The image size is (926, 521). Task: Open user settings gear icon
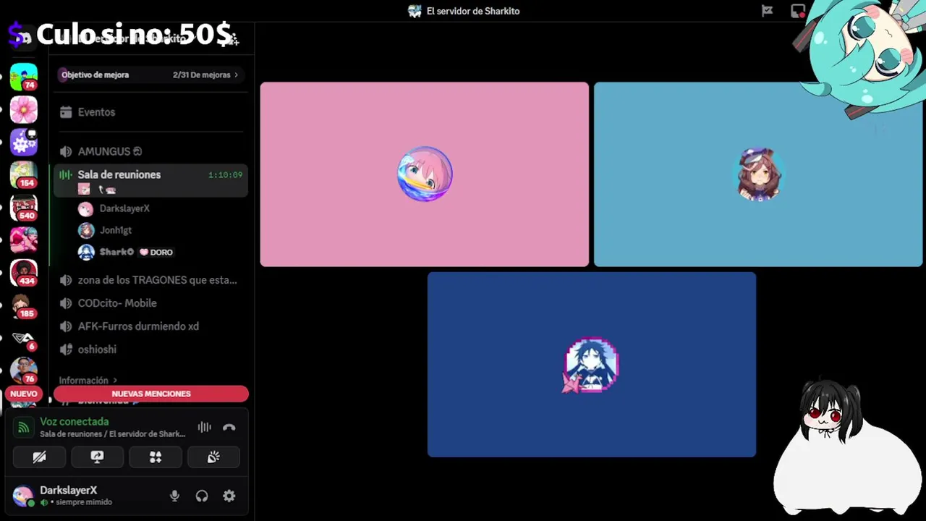[229, 496]
